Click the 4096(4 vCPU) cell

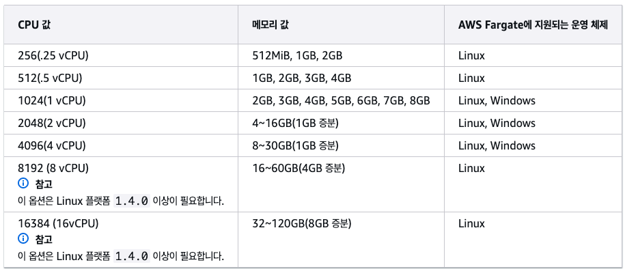pyautogui.click(x=121, y=145)
